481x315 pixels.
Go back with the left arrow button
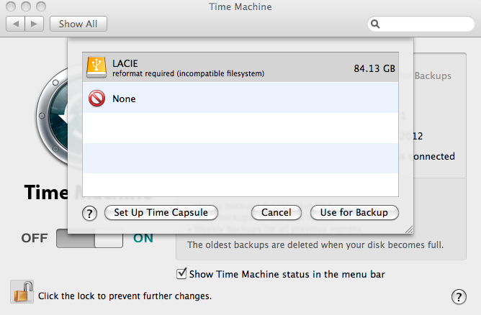(16, 24)
